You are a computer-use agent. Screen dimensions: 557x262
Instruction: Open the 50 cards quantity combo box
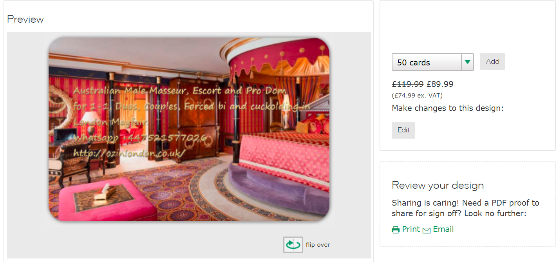pos(433,62)
